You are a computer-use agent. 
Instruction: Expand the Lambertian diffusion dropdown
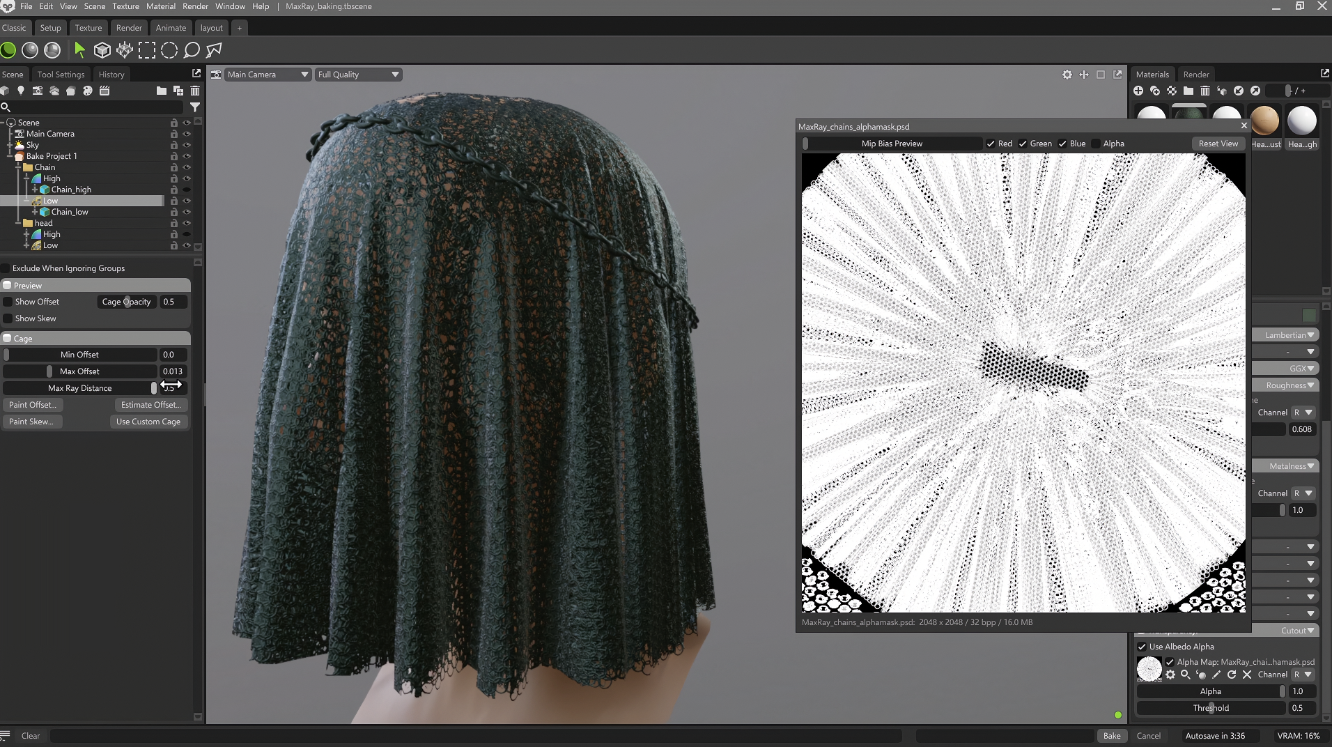1285,335
